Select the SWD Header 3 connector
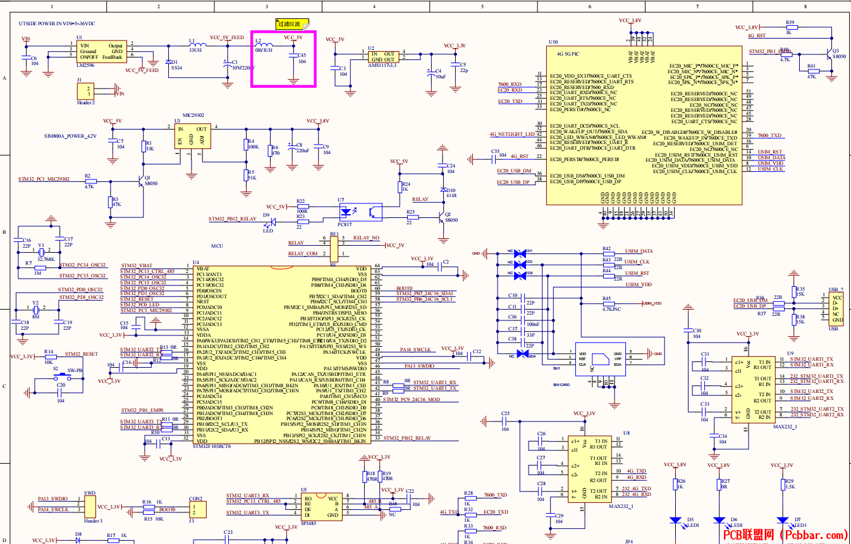This screenshot has width=851, height=544. click(x=90, y=505)
